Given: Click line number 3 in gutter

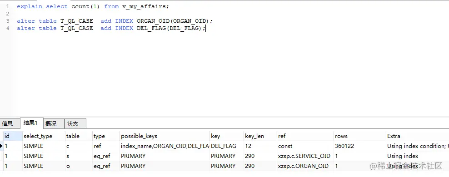Looking at the screenshot, I should (x=7, y=21).
